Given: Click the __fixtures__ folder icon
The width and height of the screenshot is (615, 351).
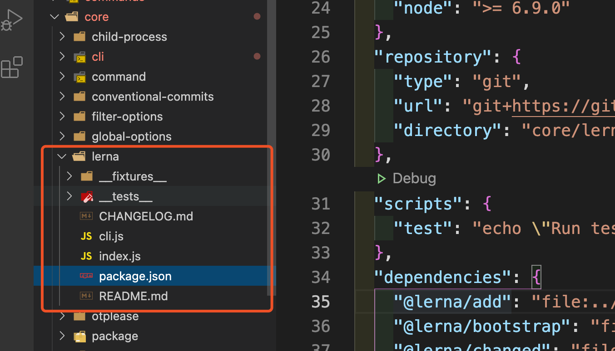Looking at the screenshot, I should [x=87, y=176].
